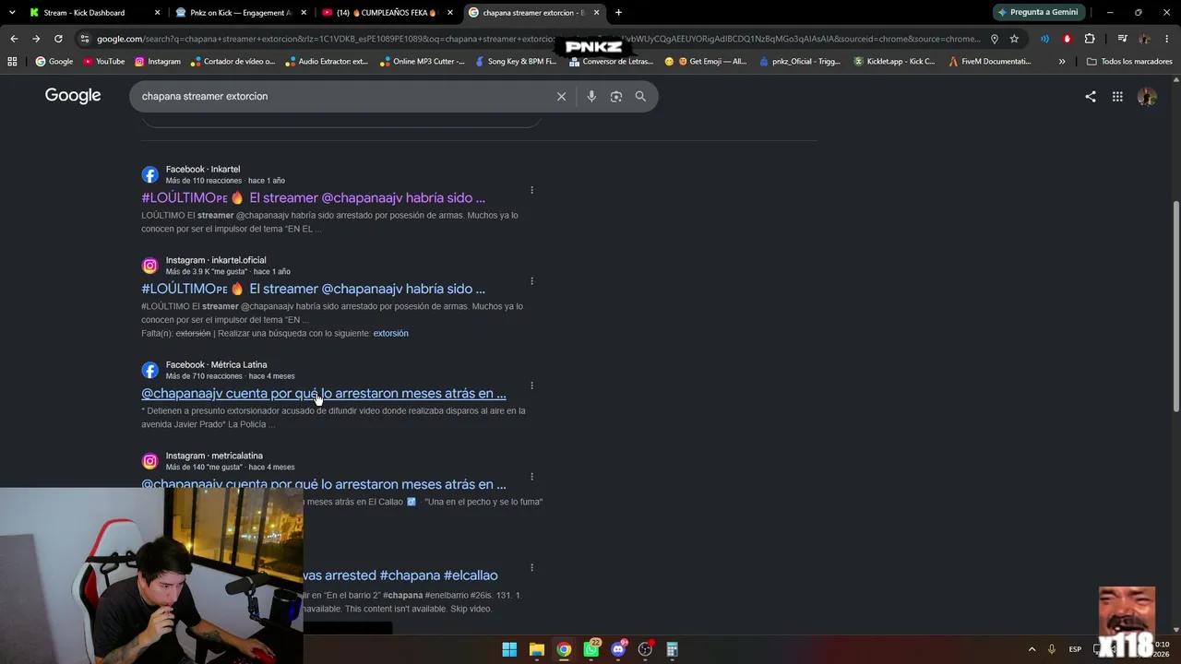1181x664 pixels.
Task: Open more options for the Facebook Inkartel result
Action: [531, 190]
